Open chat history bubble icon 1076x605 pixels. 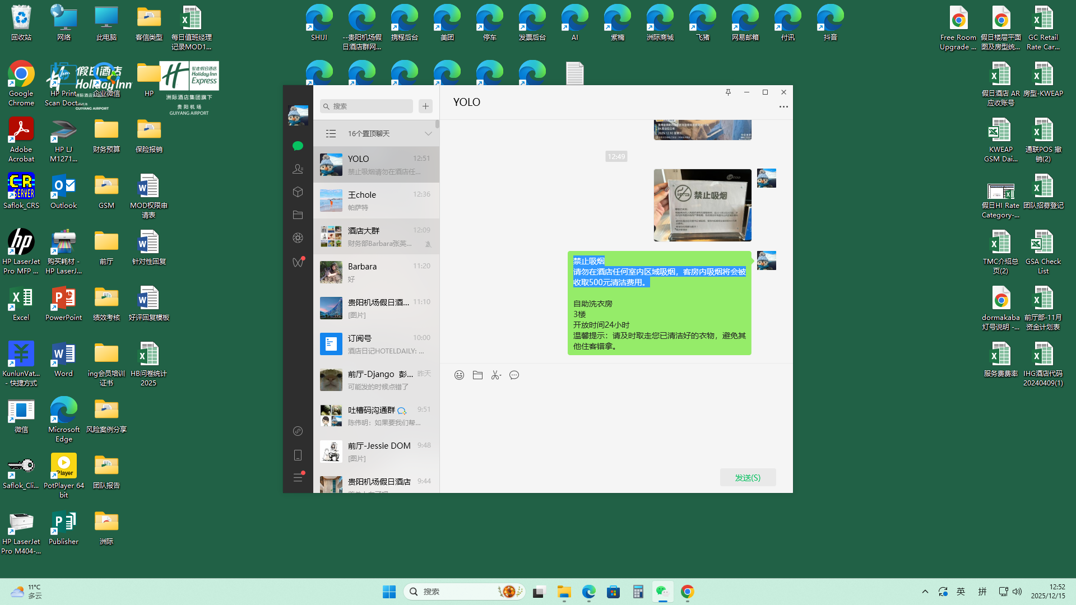click(x=514, y=375)
